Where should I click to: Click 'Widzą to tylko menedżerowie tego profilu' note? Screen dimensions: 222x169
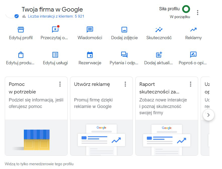(x=39, y=164)
